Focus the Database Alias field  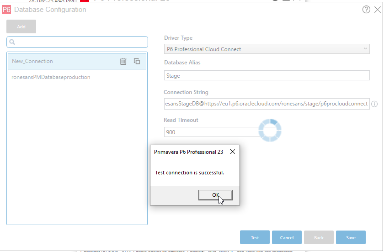point(267,76)
